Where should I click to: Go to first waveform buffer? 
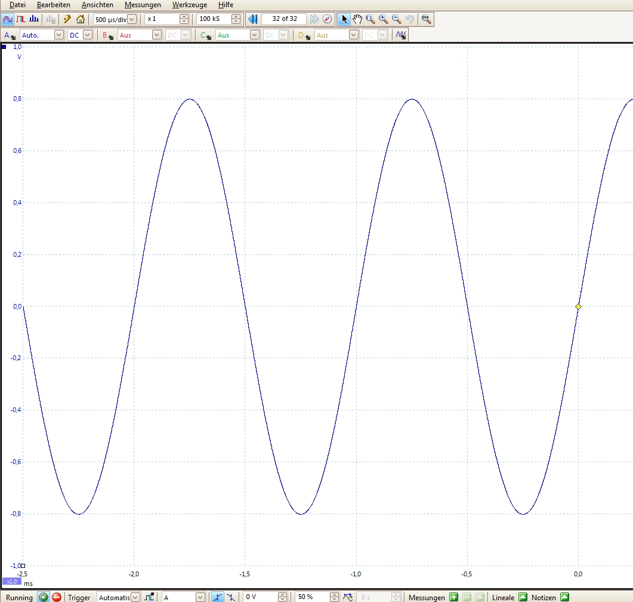[x=253, y=19]
